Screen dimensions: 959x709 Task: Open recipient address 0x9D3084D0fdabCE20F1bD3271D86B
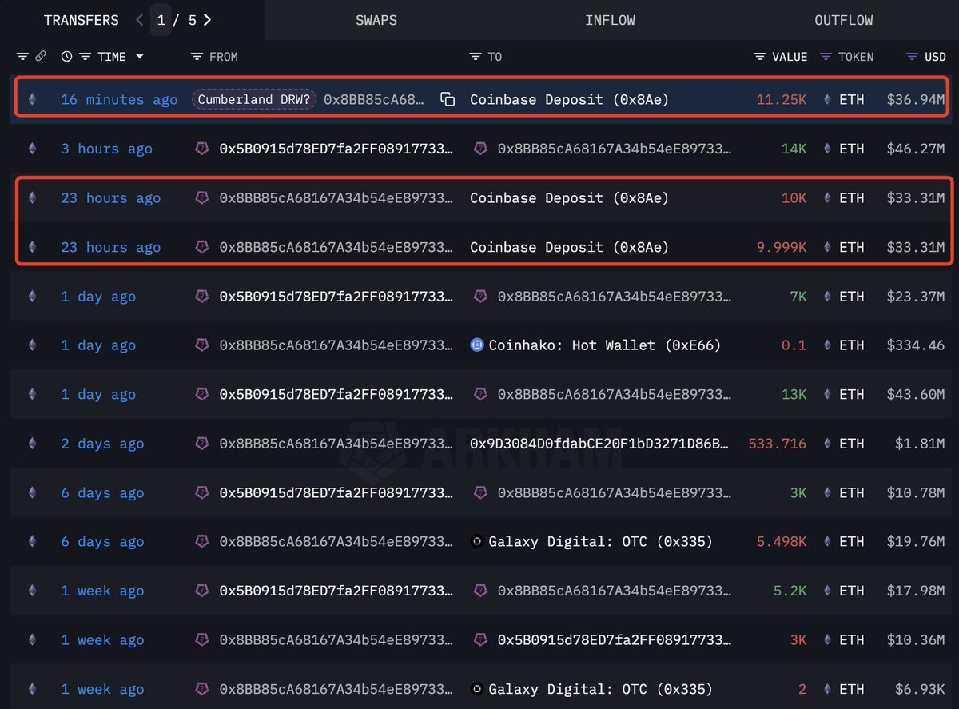pos(599,444)
